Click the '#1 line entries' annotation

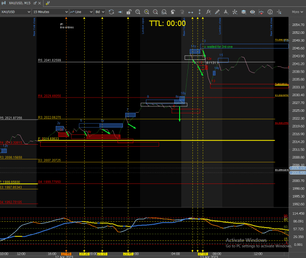(x=67, y=26)
